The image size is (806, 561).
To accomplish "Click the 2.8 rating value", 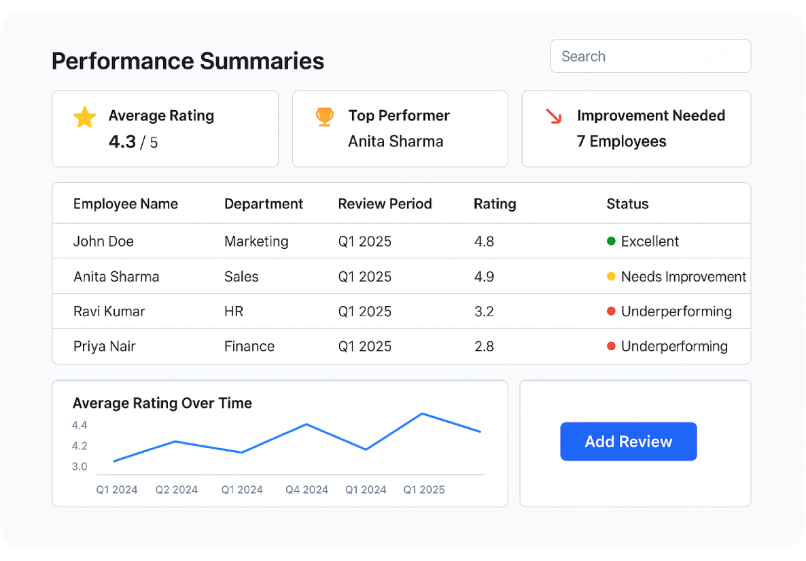I will coord(484,347).
